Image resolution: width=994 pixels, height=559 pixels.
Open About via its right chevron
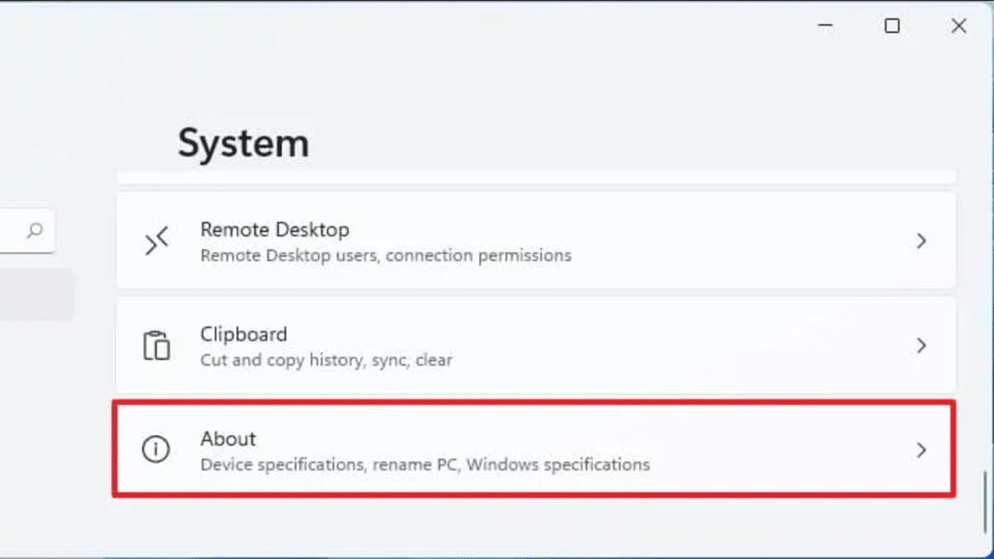coord(921,450)
